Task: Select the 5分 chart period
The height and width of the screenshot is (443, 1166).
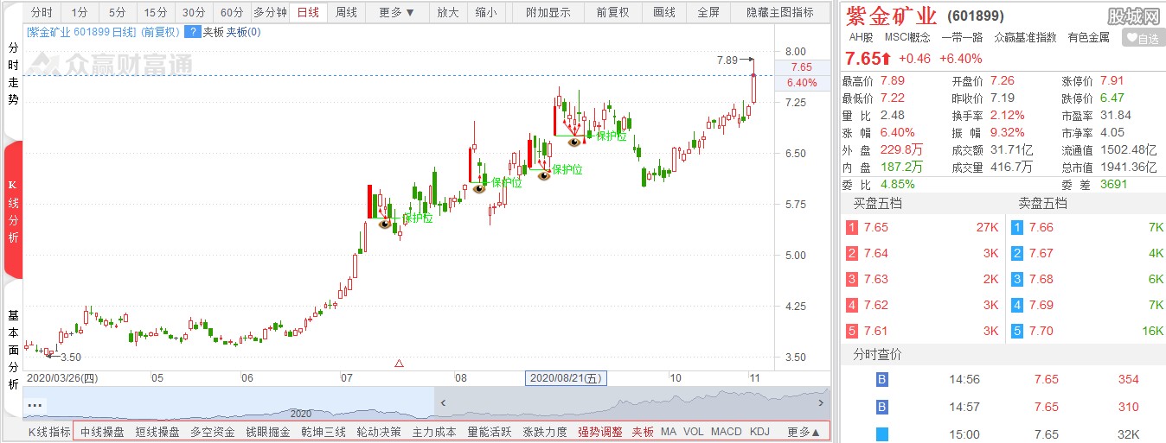Action: [118, 13]
